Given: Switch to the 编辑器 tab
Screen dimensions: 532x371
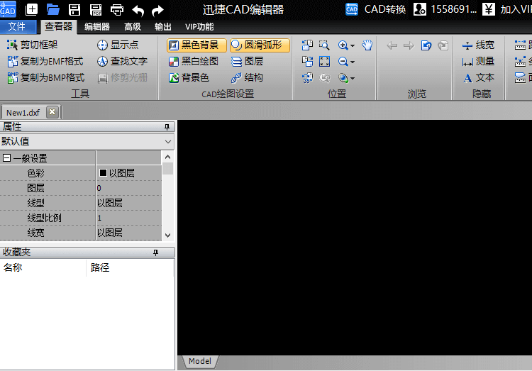Looking at the screenshot, I should click(x=97, y=26).
